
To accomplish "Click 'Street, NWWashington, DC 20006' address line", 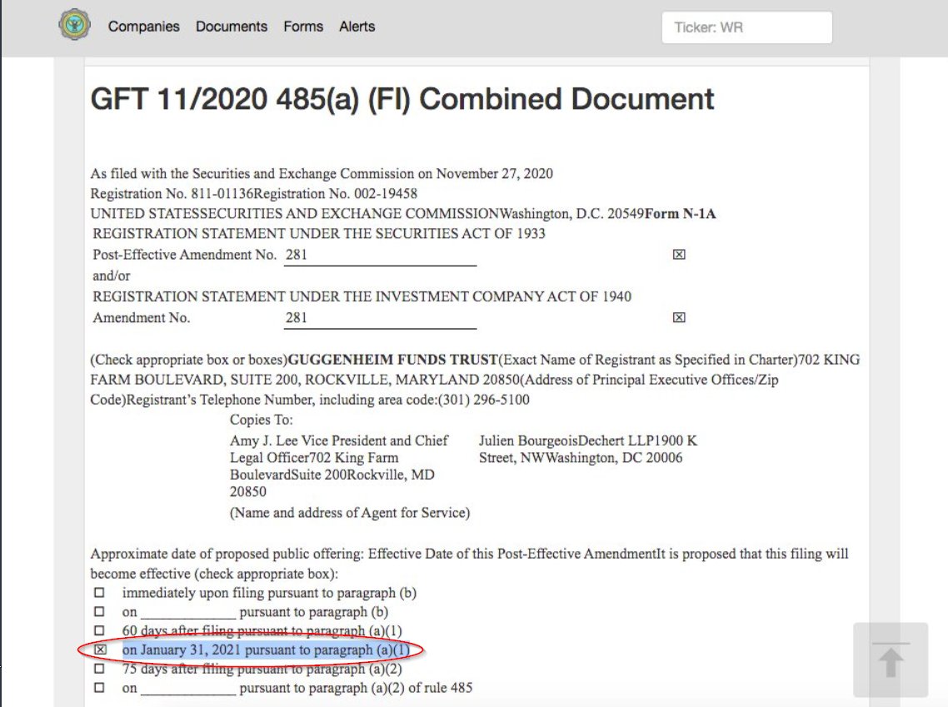I will tap(581, 457).
